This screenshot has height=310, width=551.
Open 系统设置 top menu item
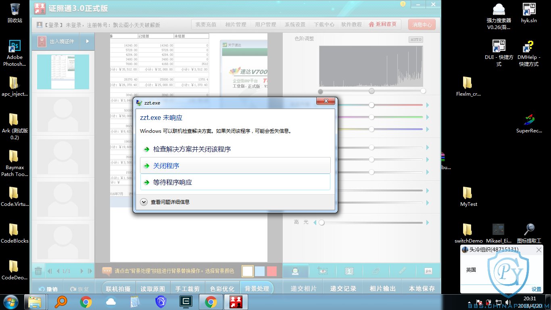click(x=295, y=25)
